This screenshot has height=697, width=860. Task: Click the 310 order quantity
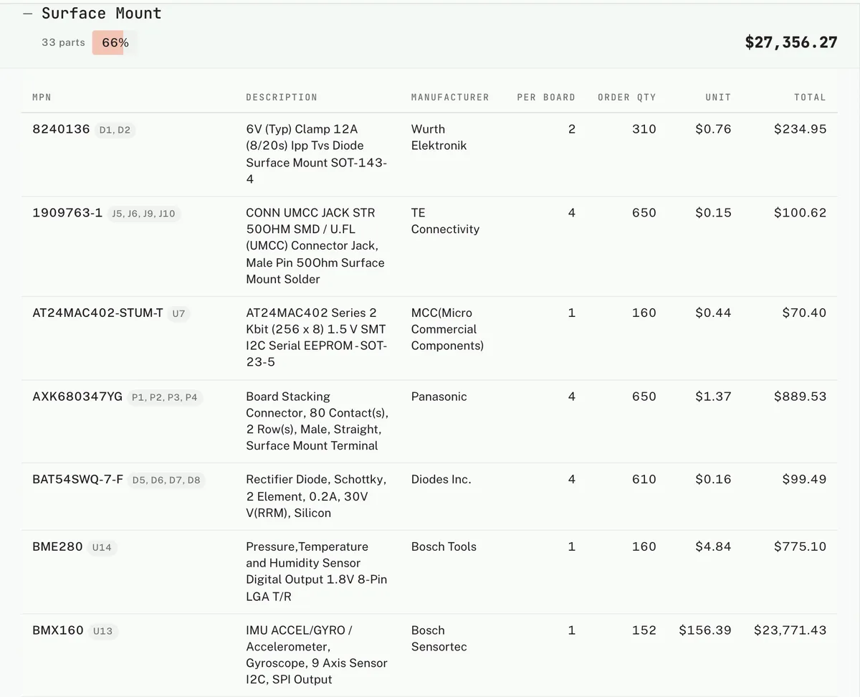pyautogui.click(x=644, y=129)
